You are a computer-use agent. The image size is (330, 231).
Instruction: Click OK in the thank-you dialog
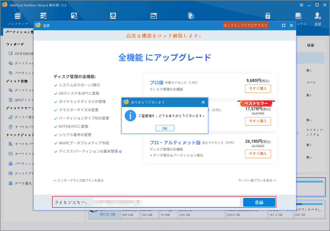pyautogui.click(x=165, y=128)
